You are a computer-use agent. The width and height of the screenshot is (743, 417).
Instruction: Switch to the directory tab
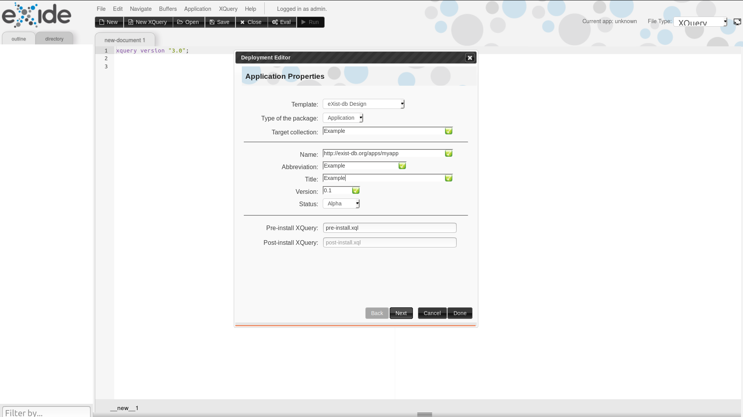(x=54, y=39)
